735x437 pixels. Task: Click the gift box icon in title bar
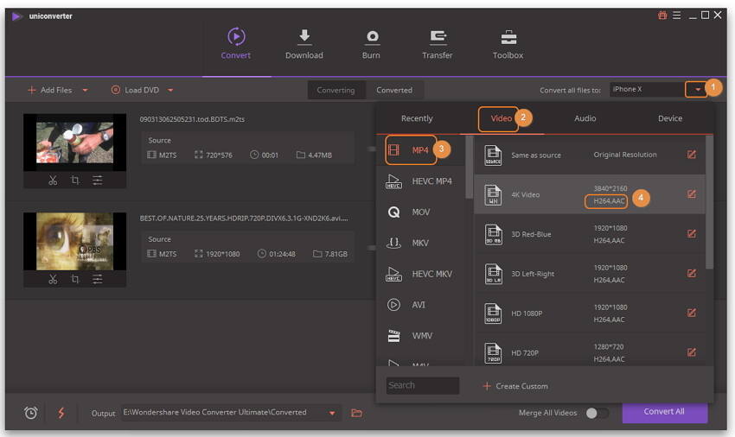[662, 16]
